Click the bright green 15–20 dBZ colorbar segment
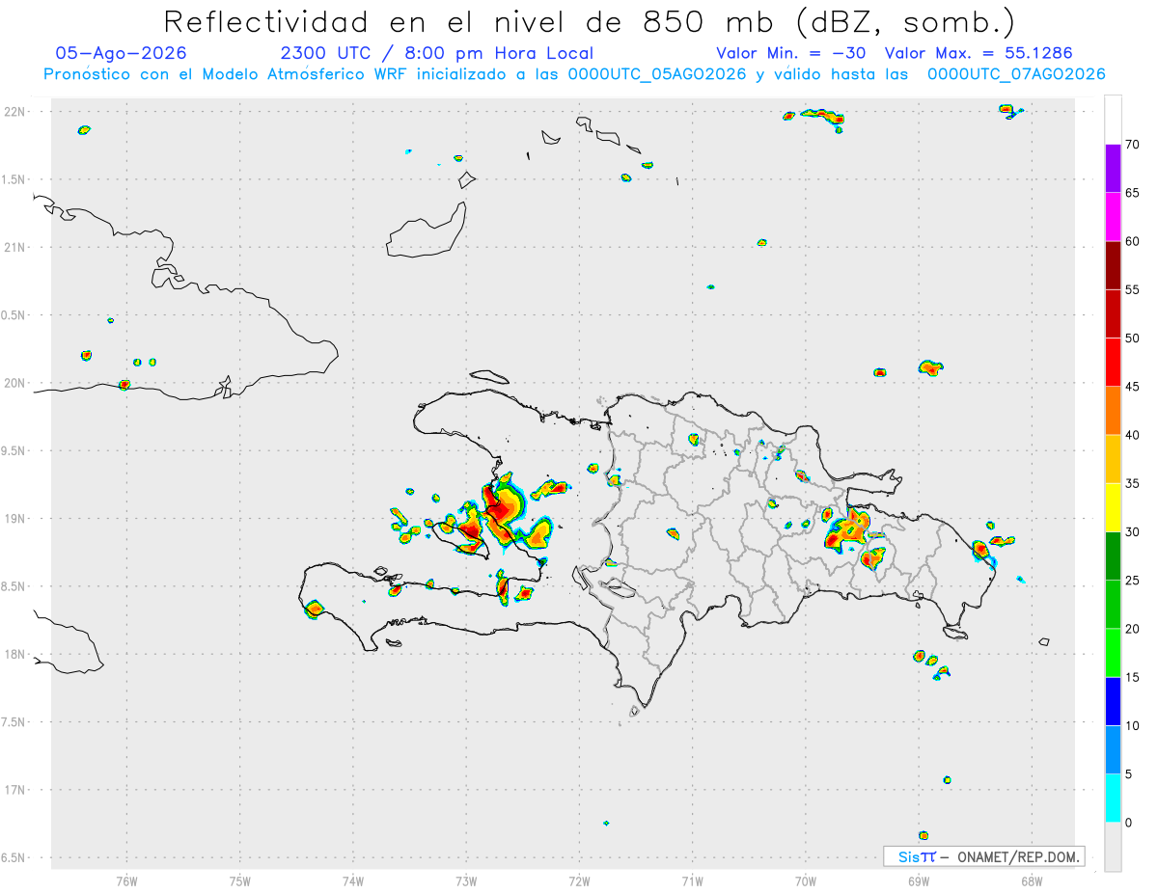The image size is (1158, 894). coord(1113,653)
